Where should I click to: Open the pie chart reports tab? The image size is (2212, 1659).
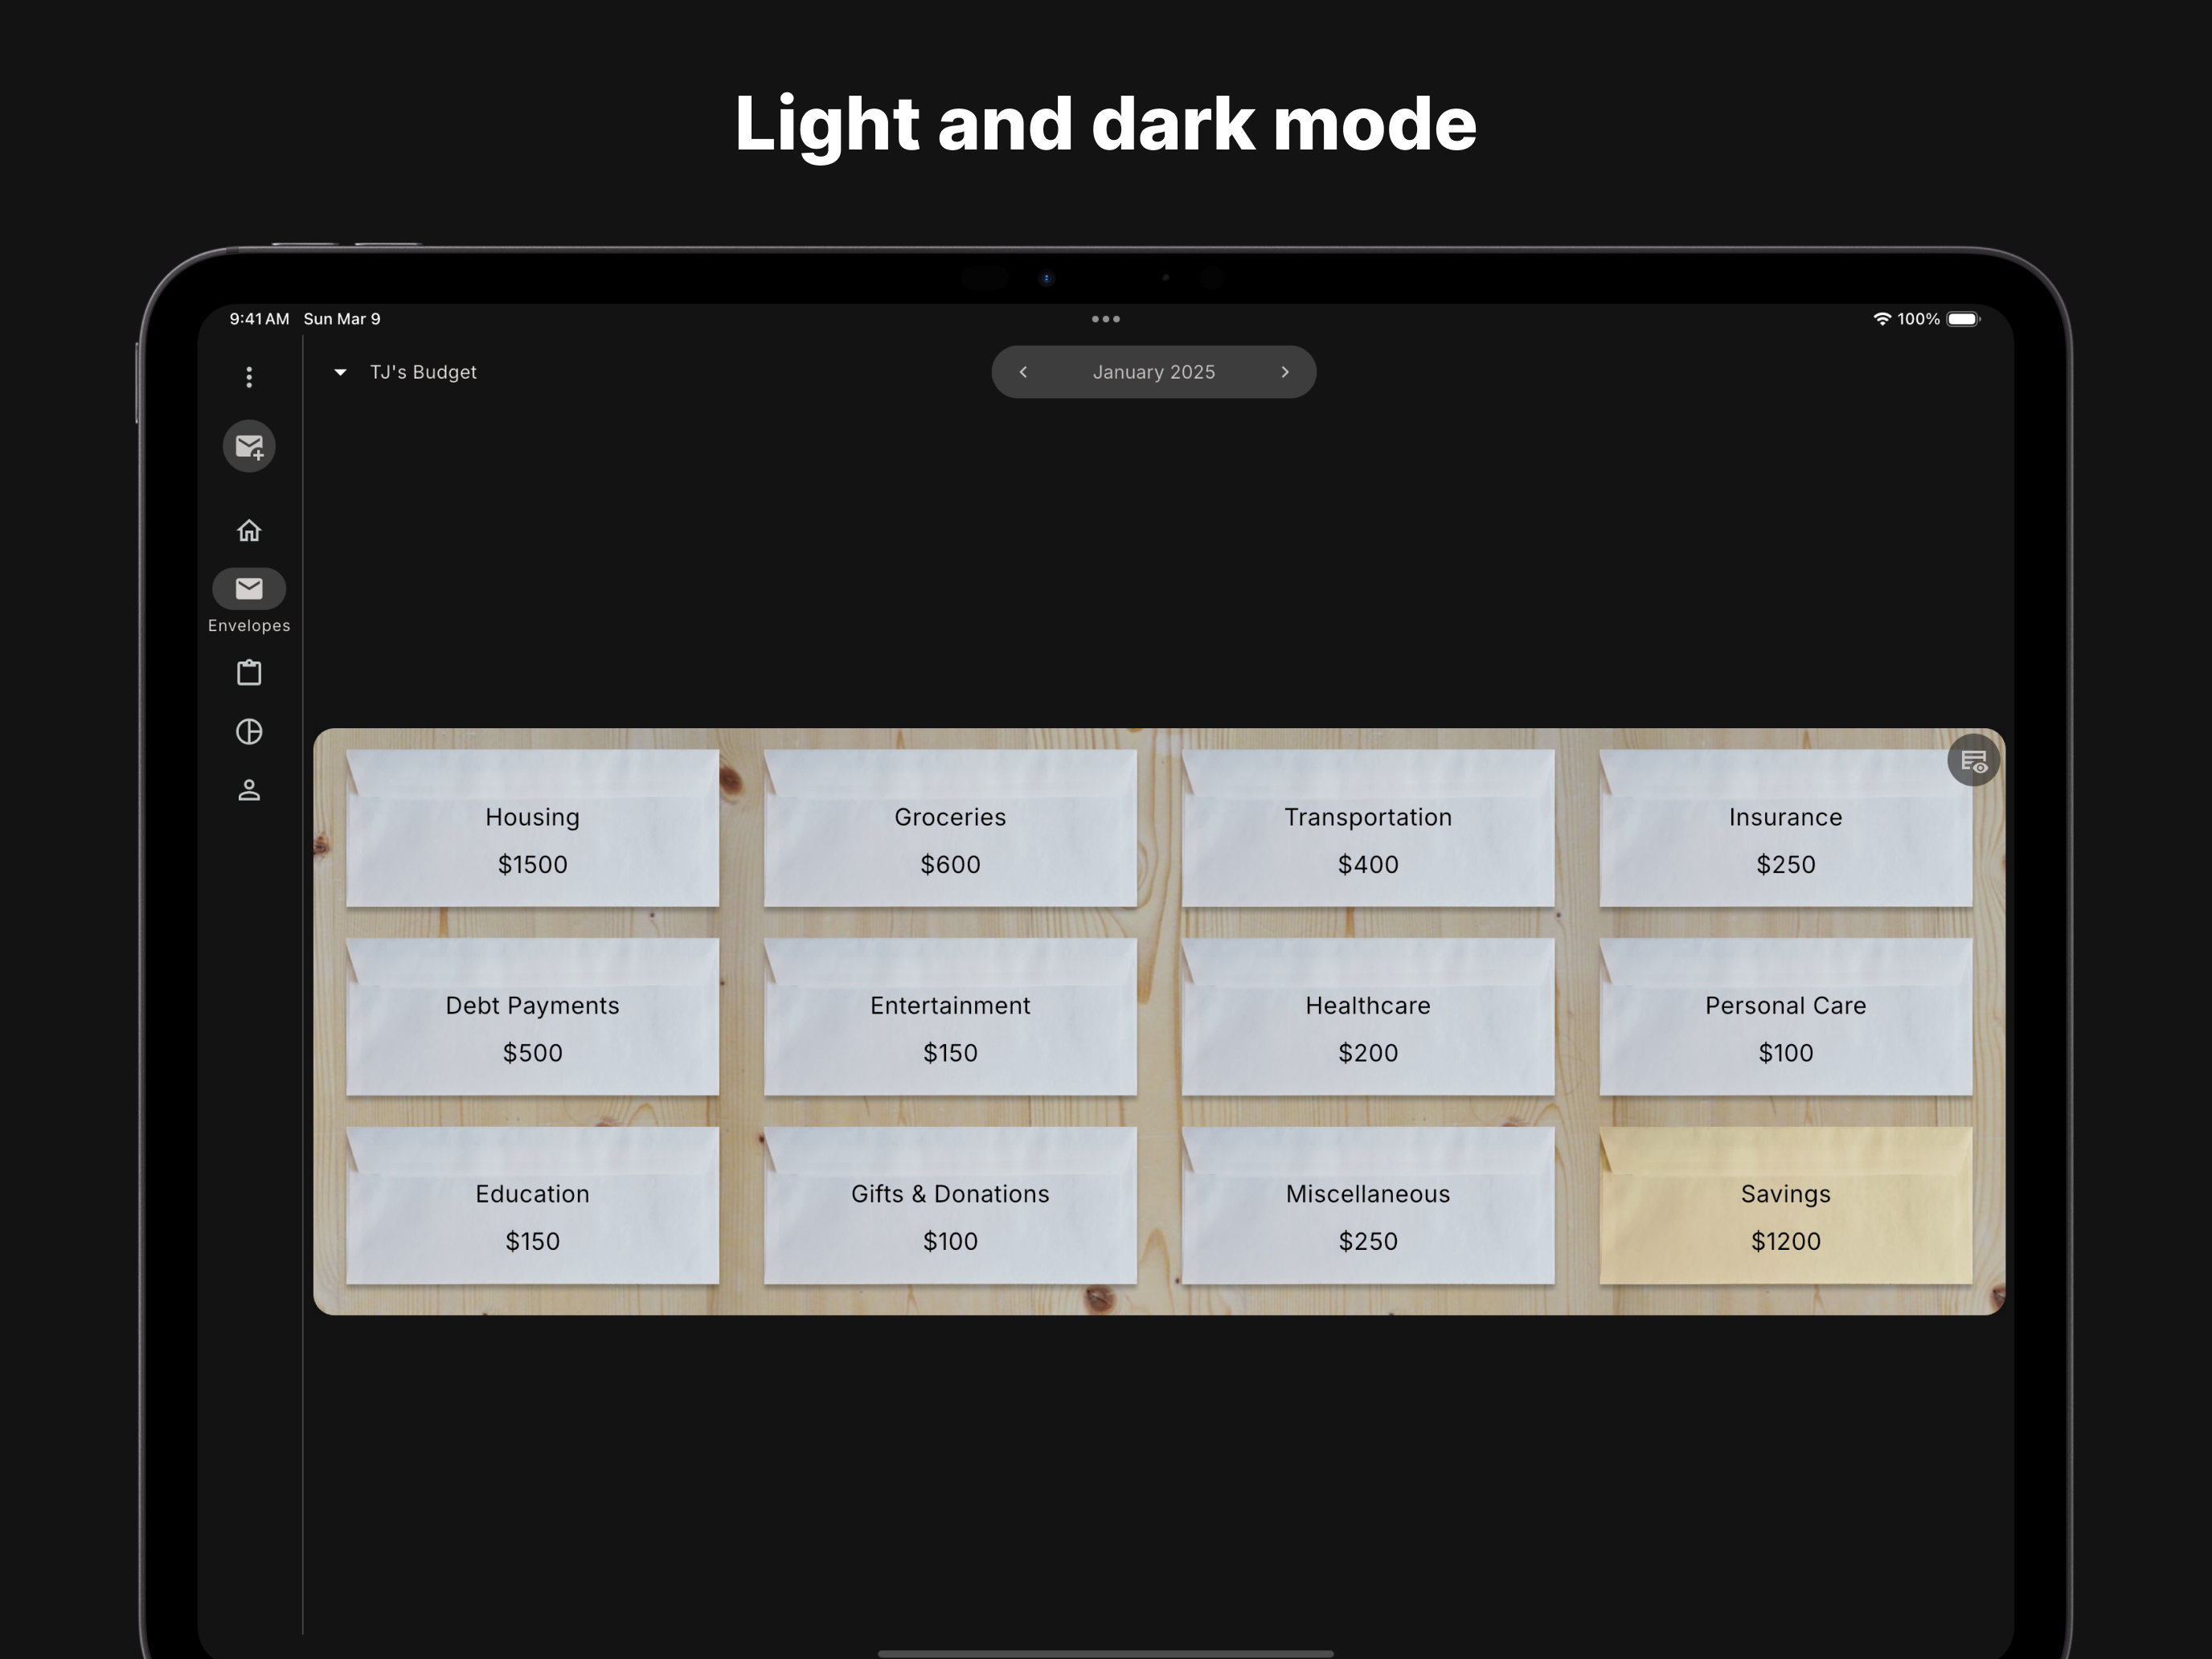click(x=249, y=732)
